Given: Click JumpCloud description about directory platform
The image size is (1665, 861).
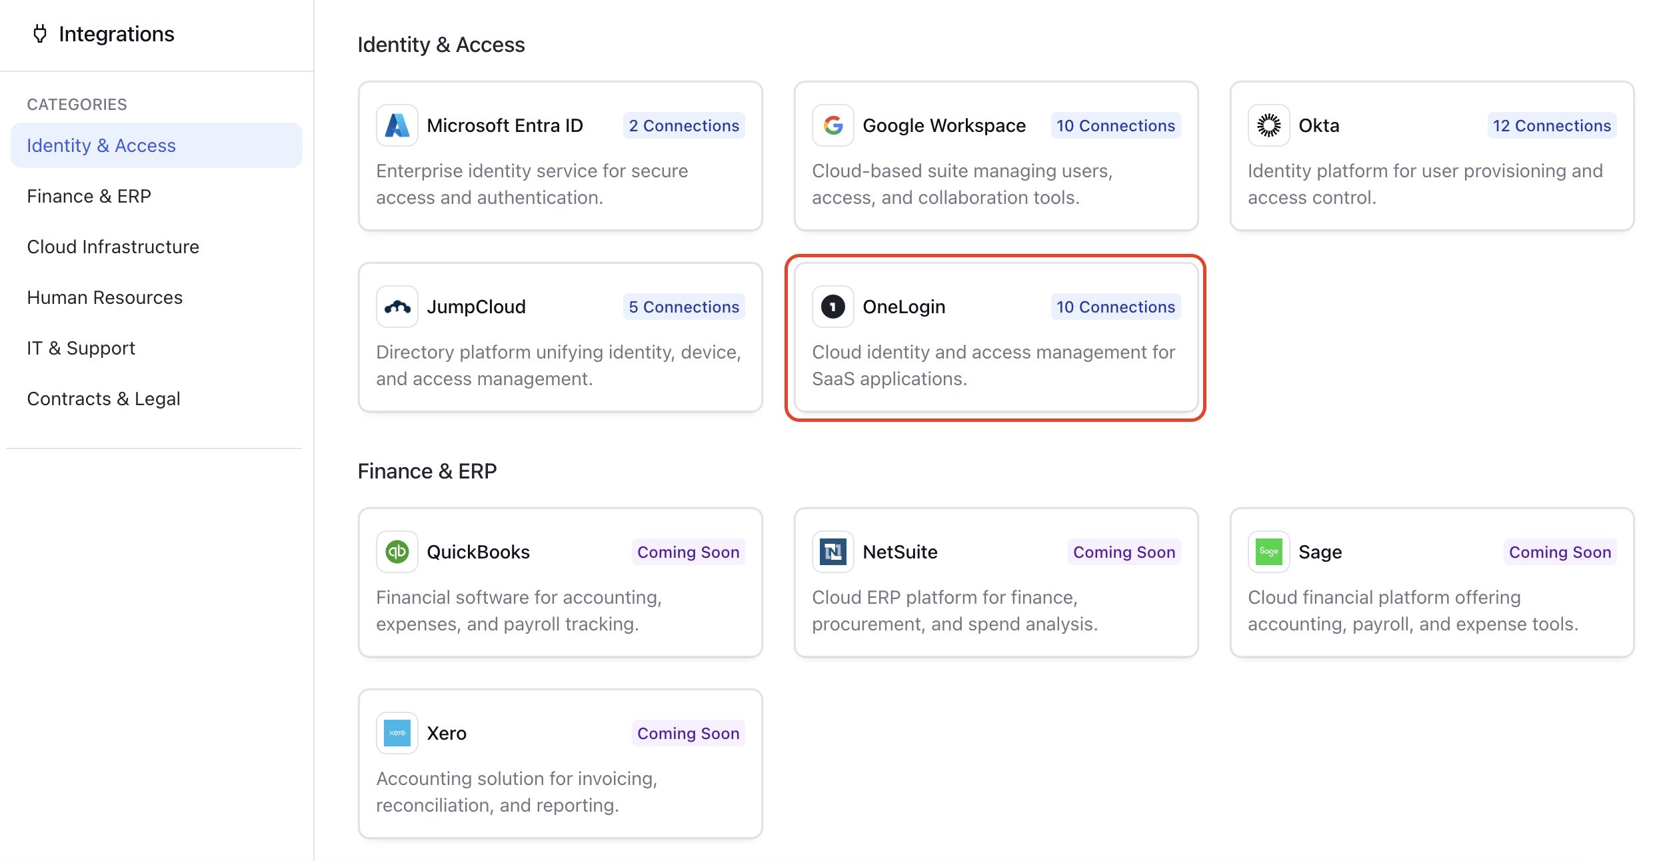Looking at the screenshot, I should [559, 365].
